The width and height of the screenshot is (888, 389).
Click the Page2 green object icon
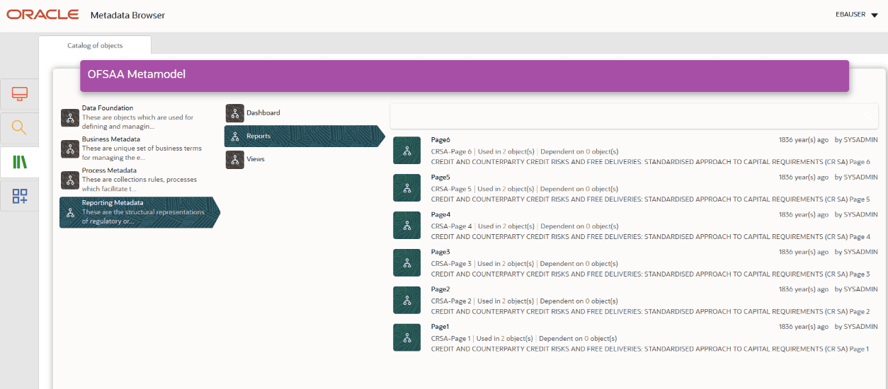pyautogui.click(x=406, y=300)
